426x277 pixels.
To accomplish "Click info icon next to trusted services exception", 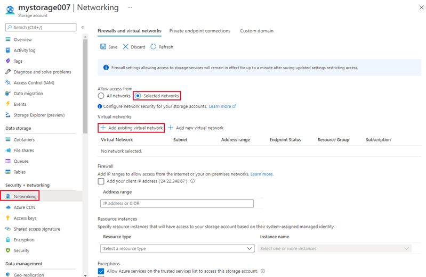I will point(263,271).
